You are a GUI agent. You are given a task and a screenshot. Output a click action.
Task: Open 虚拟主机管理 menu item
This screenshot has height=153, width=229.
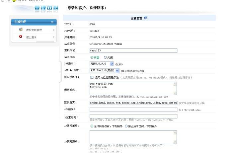(x=34, y=30)
